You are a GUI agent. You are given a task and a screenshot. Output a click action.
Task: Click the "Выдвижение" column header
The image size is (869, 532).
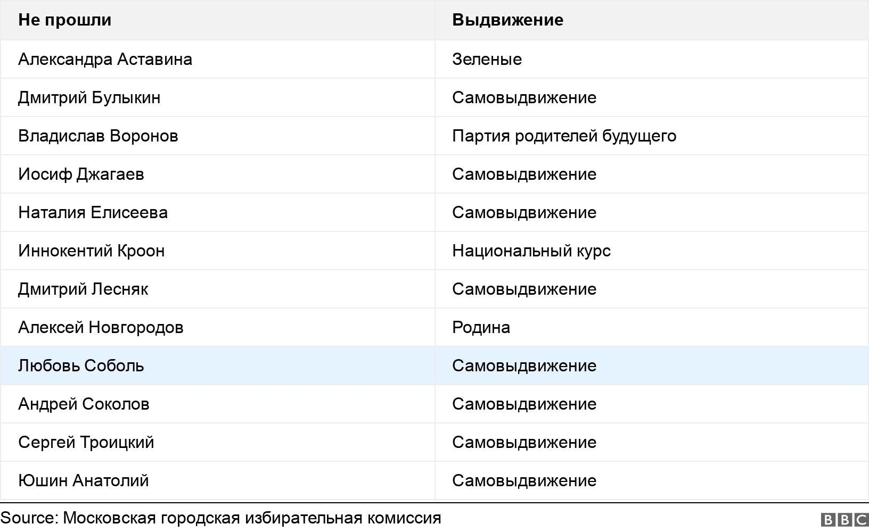507,20
